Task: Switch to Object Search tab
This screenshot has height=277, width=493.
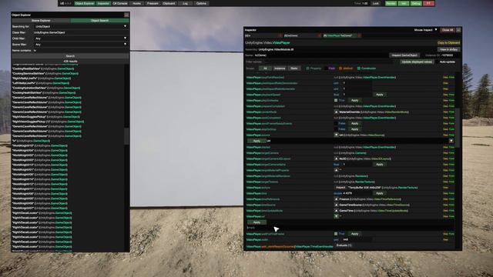Action: tap(99, 21)
